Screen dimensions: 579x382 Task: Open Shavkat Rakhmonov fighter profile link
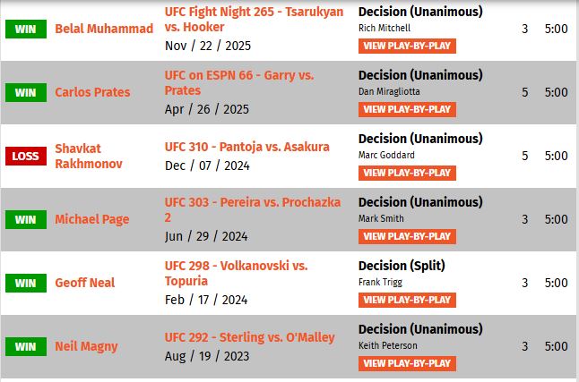89,156
